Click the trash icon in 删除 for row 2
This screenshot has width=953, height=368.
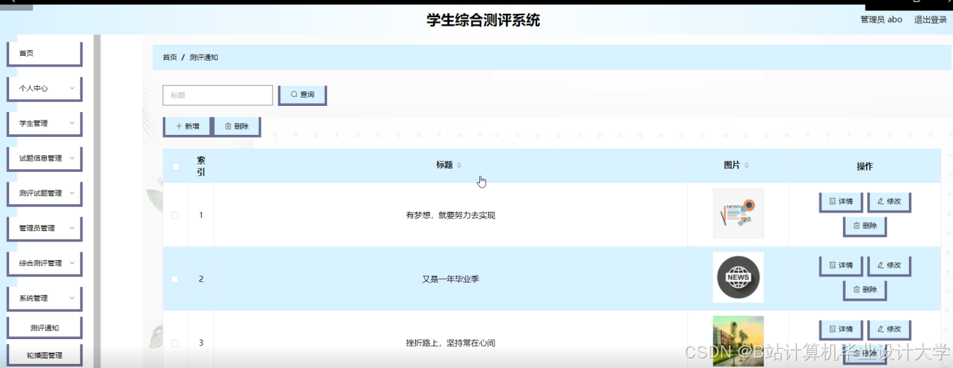(857, 290)
